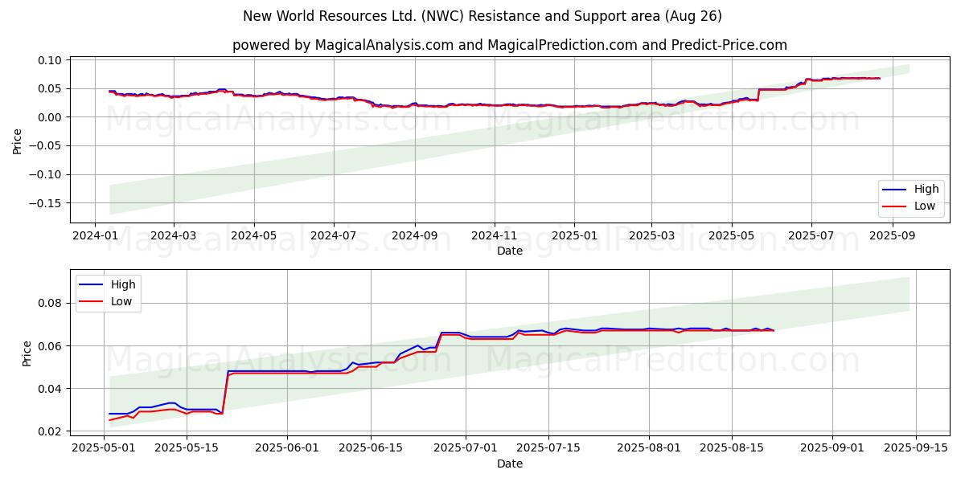965x482 pixels.
Task: Click the top chart 'Date' axis label
Action: click(510, 251)
